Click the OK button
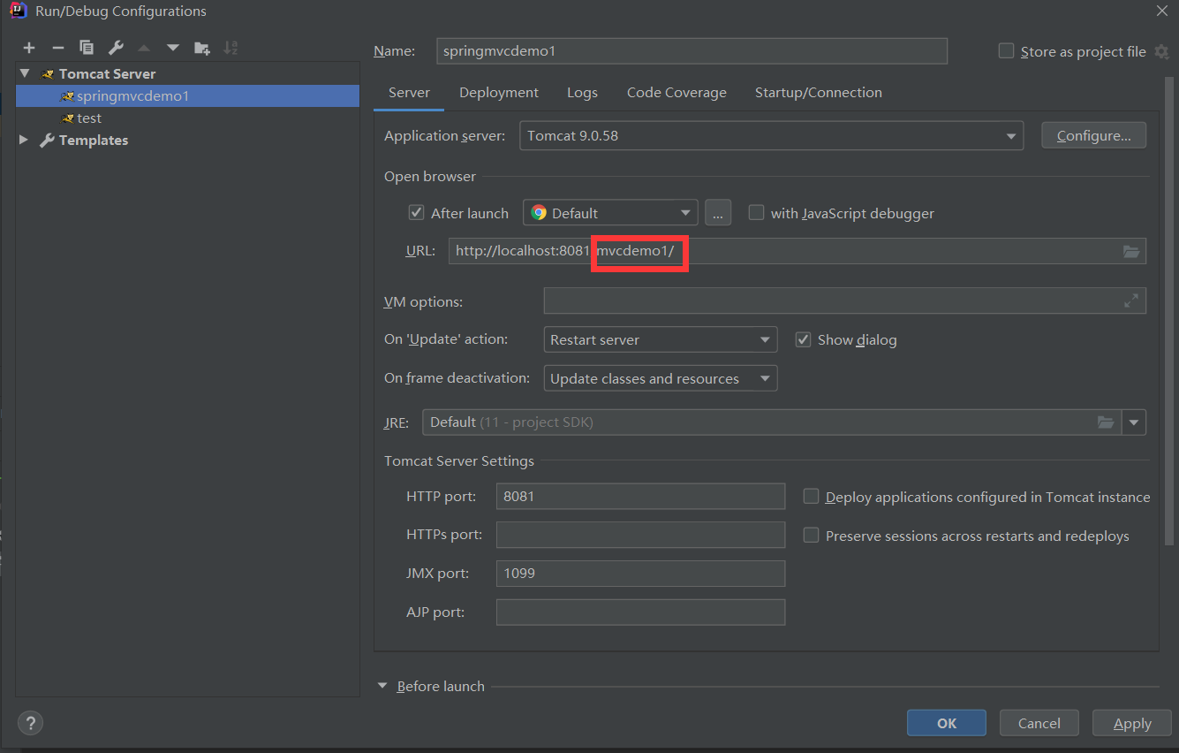The width and height of the screenshot is (1179, 753). [x=947, y=723]
